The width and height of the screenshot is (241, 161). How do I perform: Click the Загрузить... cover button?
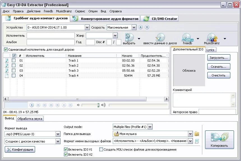point(219,58)
